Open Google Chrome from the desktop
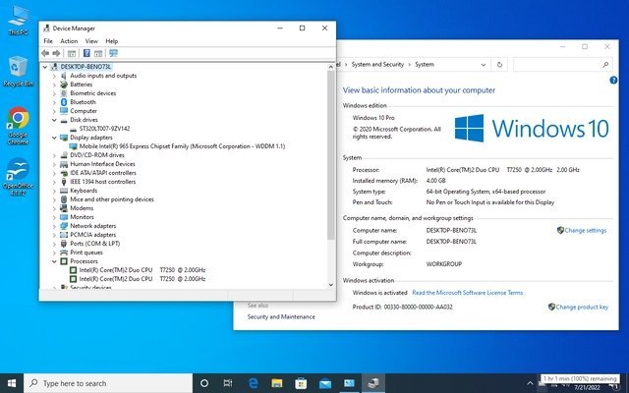This screenshot has height=393, width=629. pos(18,124)
